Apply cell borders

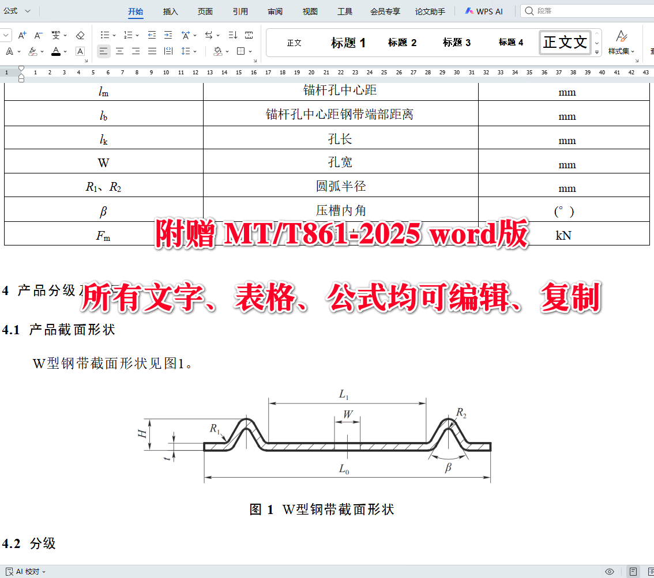click(x=240, y=51)
